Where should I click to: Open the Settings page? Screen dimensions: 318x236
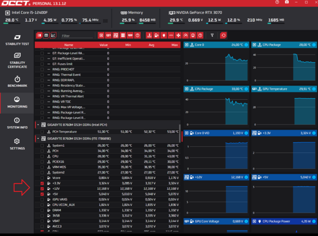(x=17, y=144)
